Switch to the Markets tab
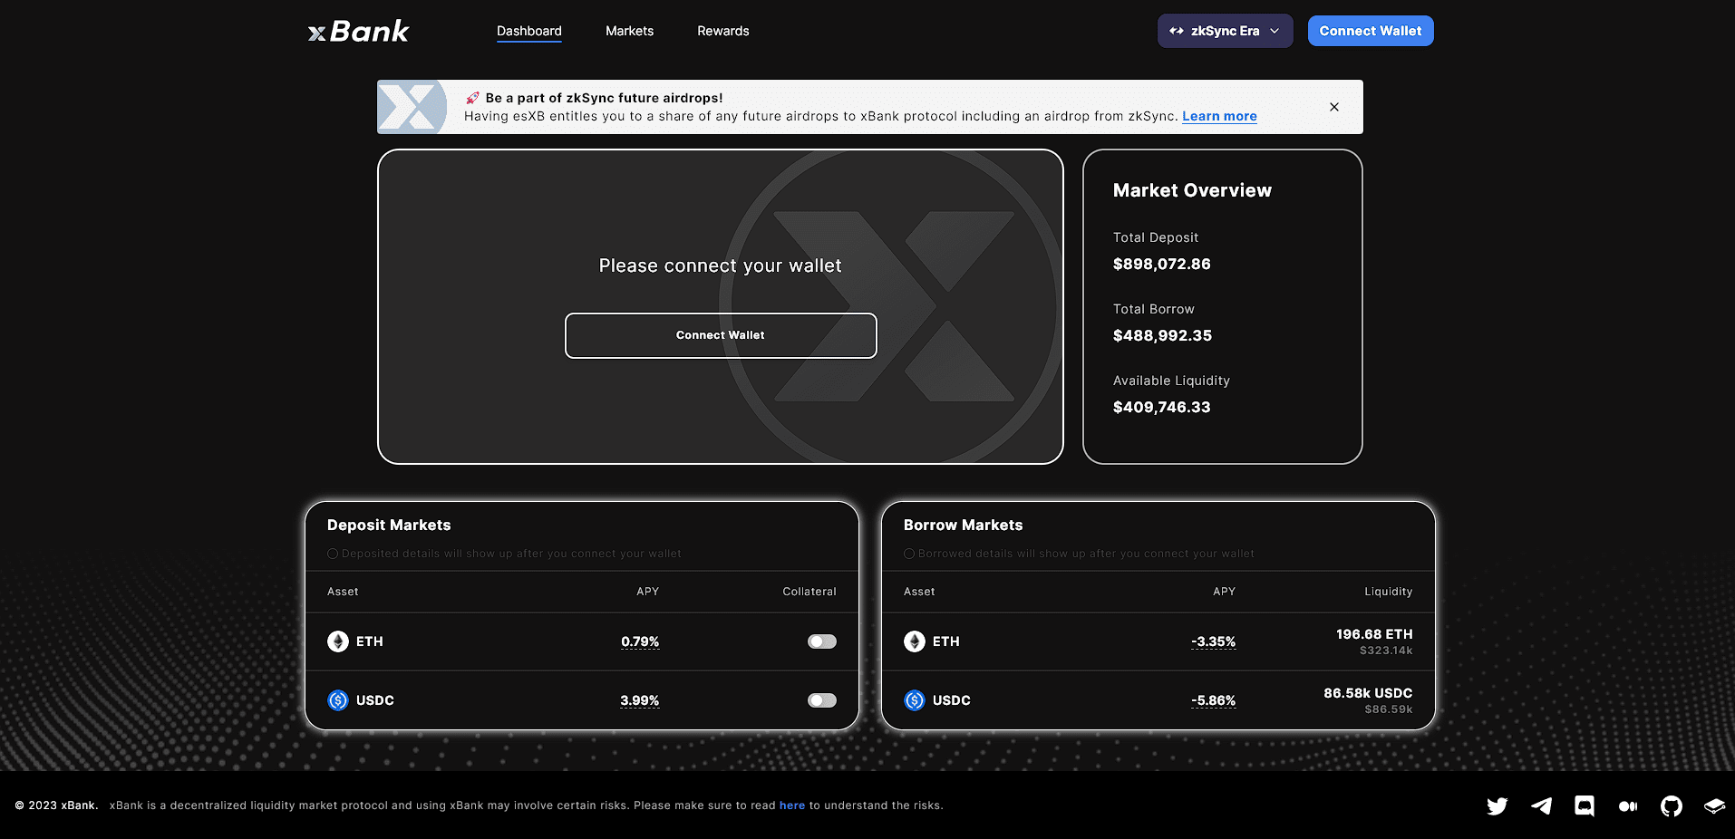The image size is (1735, 839). coord(629,31)
